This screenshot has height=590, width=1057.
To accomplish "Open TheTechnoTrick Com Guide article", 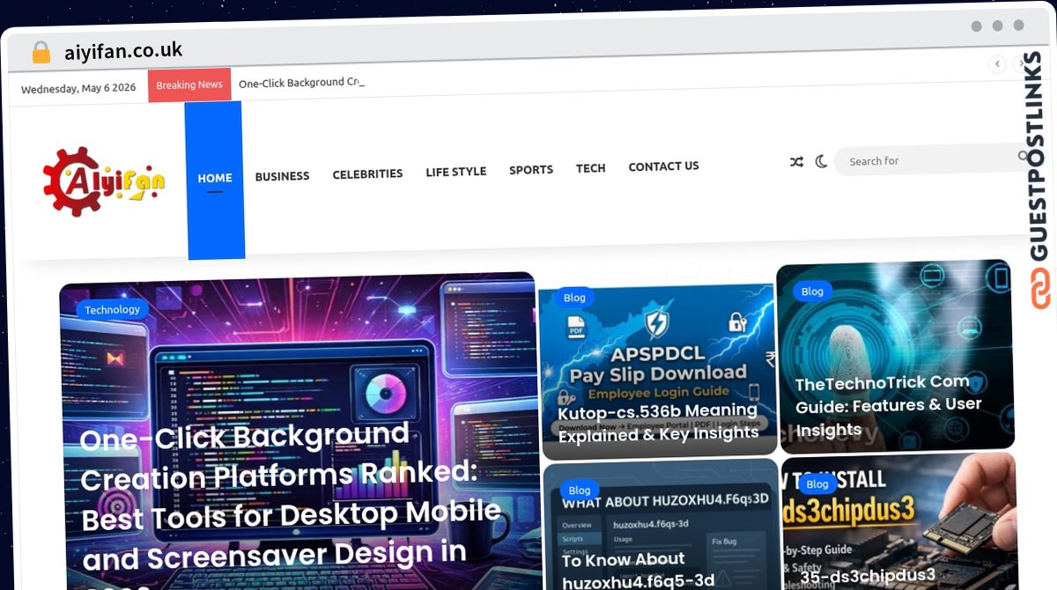I will pyautogui.click(x=888, y=406).
